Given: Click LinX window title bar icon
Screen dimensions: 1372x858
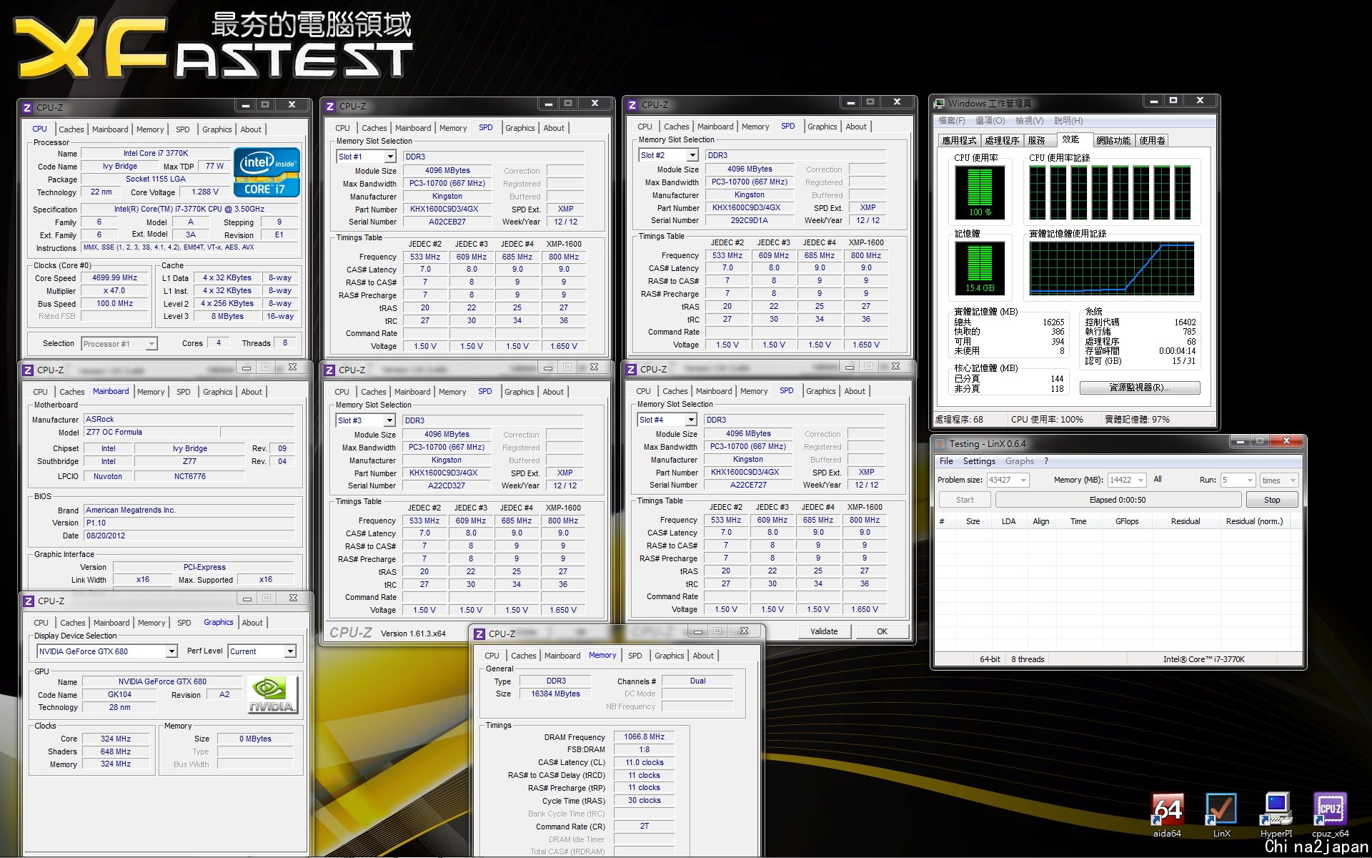Looking at the screenshot, I should 940,443.
